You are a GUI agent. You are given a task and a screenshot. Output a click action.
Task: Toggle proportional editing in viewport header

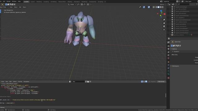[x=88, y=4]
